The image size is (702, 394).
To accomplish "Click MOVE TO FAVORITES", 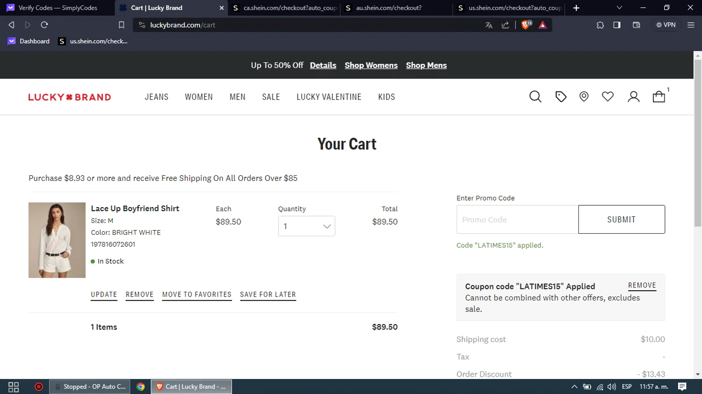I will pyautogui.click(x=197, y=295).
